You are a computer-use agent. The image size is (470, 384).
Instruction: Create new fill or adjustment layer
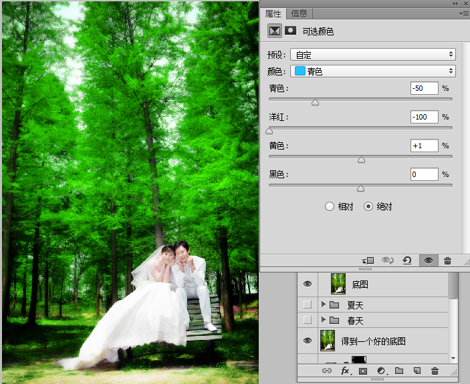pyautogui.click(x=382, y=371)
